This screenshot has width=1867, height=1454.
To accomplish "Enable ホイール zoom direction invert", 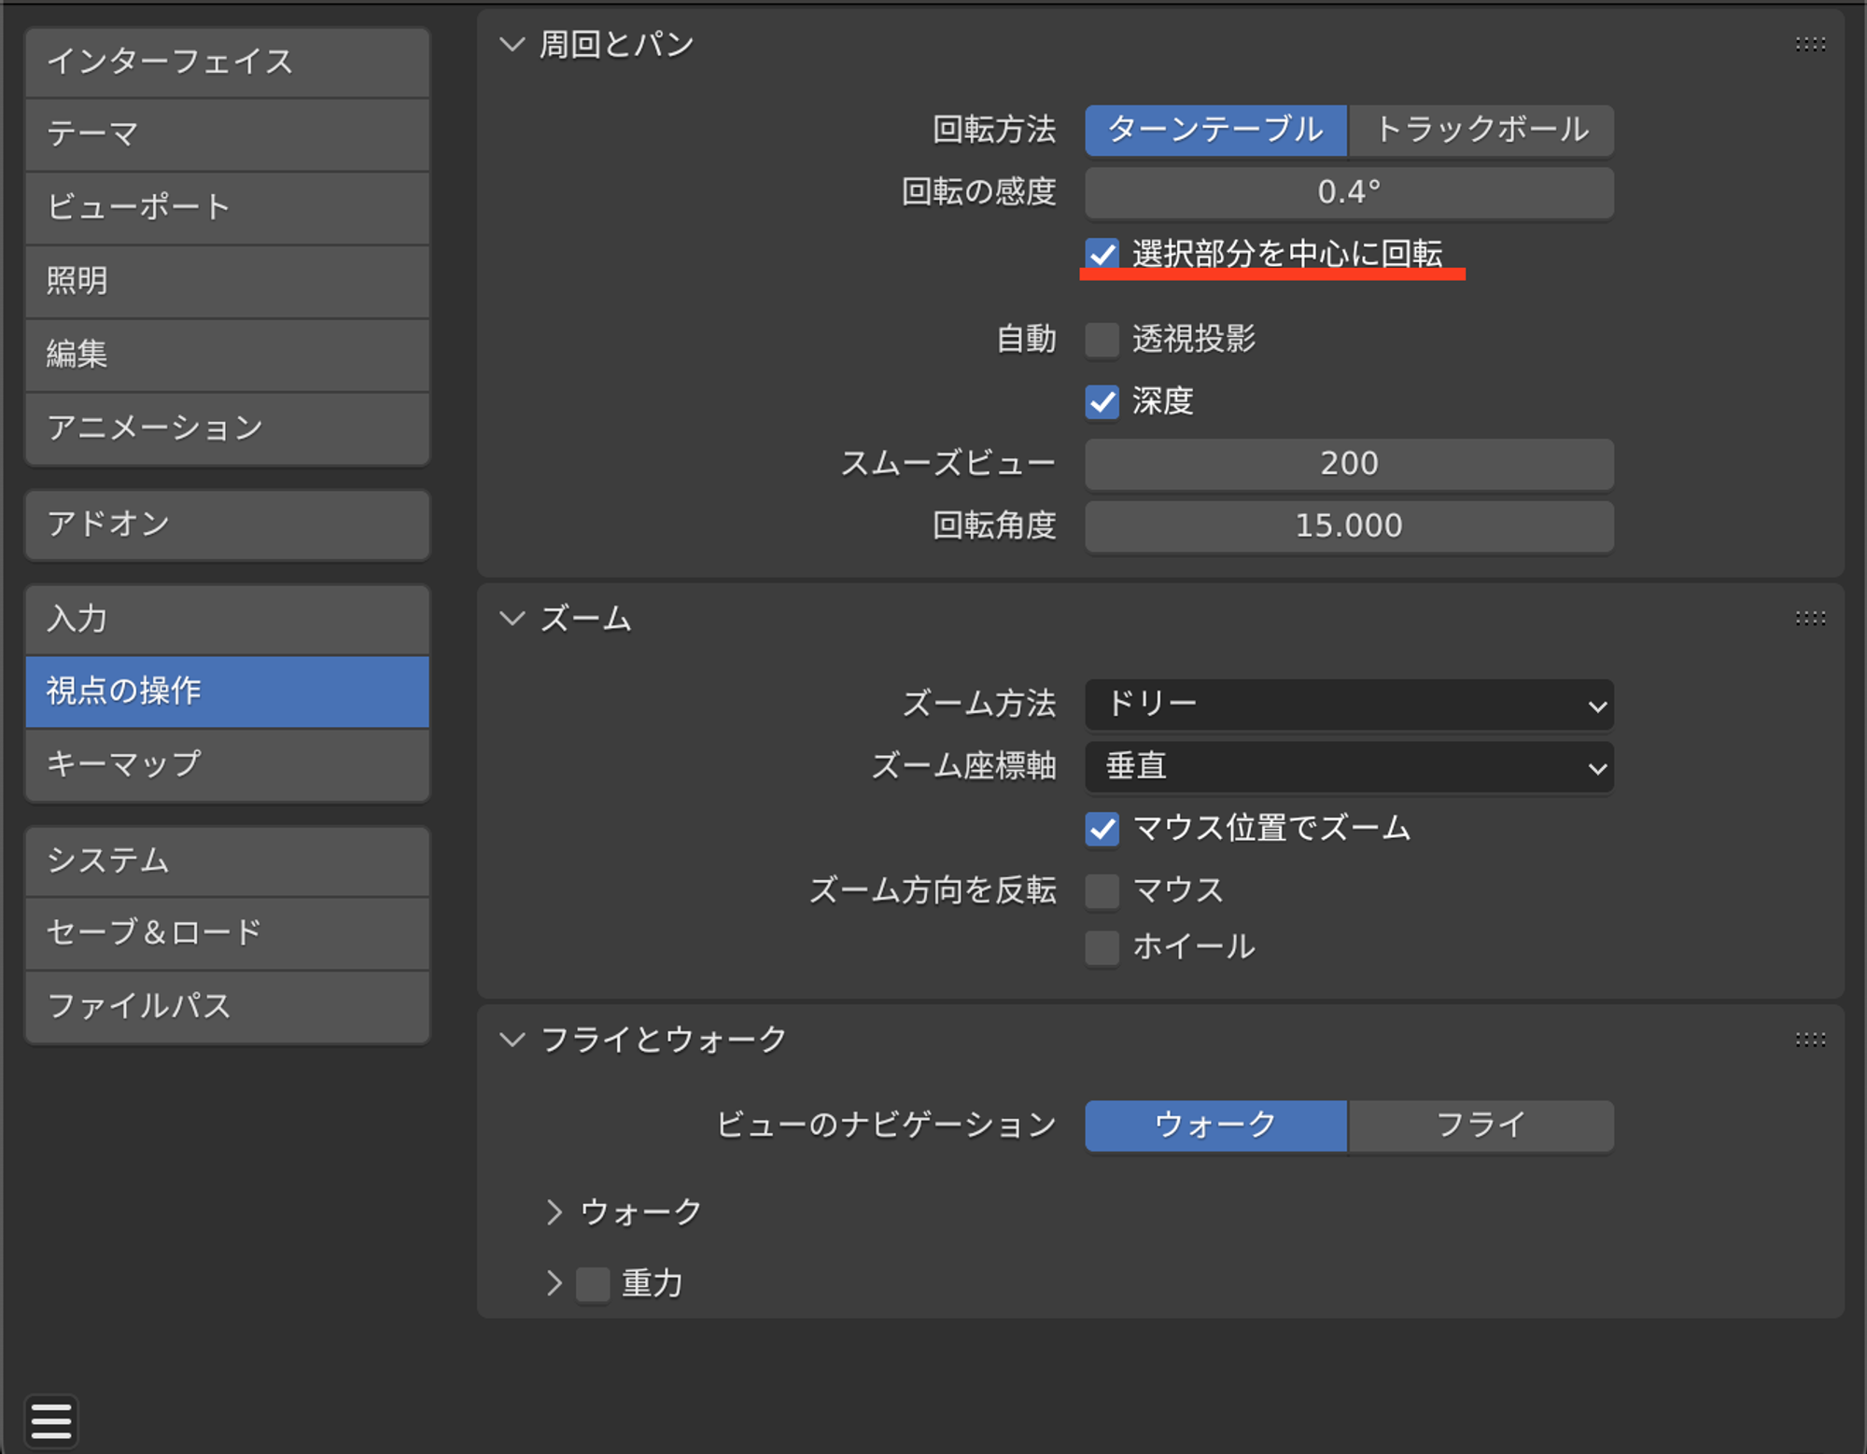I will (x=1102, y=947).
